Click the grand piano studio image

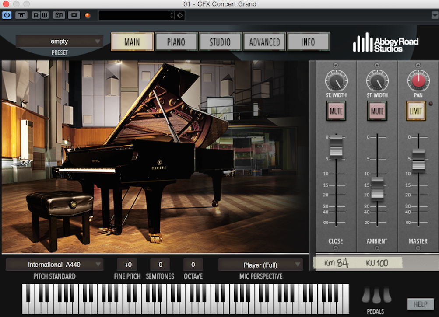click(x=155, y=157)
